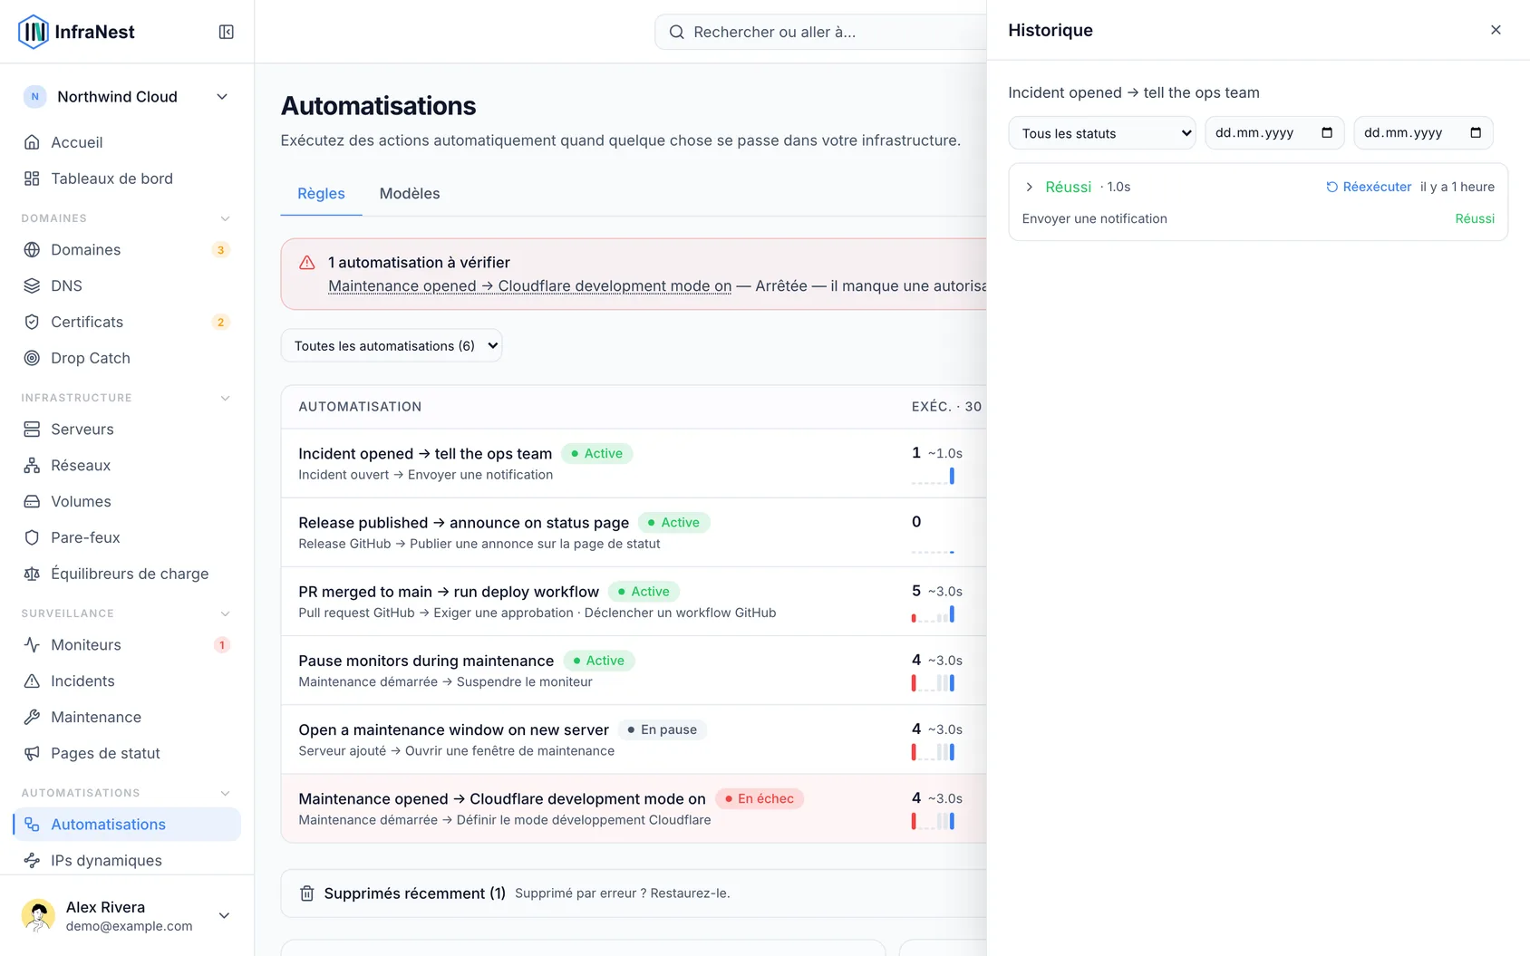Open Drop Catch via its target icon
The image size is (1530, 956).
(32, 358)
